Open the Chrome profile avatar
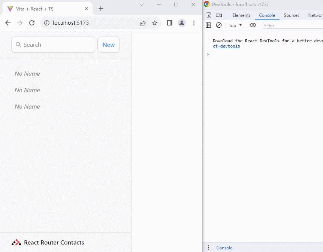323x252 pixels. (x=182, y=23)
